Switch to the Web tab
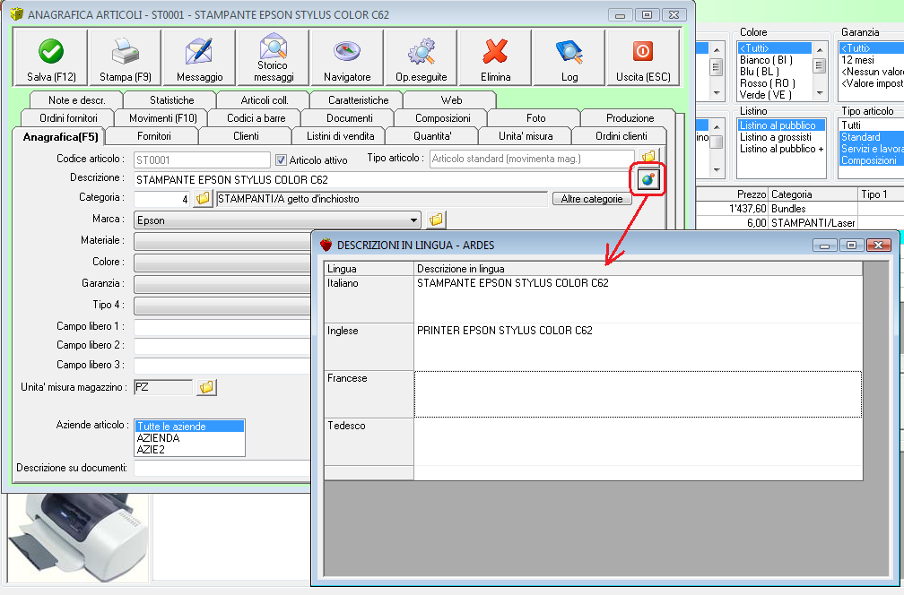The image size is (904, 595). (x=451, y=100)
